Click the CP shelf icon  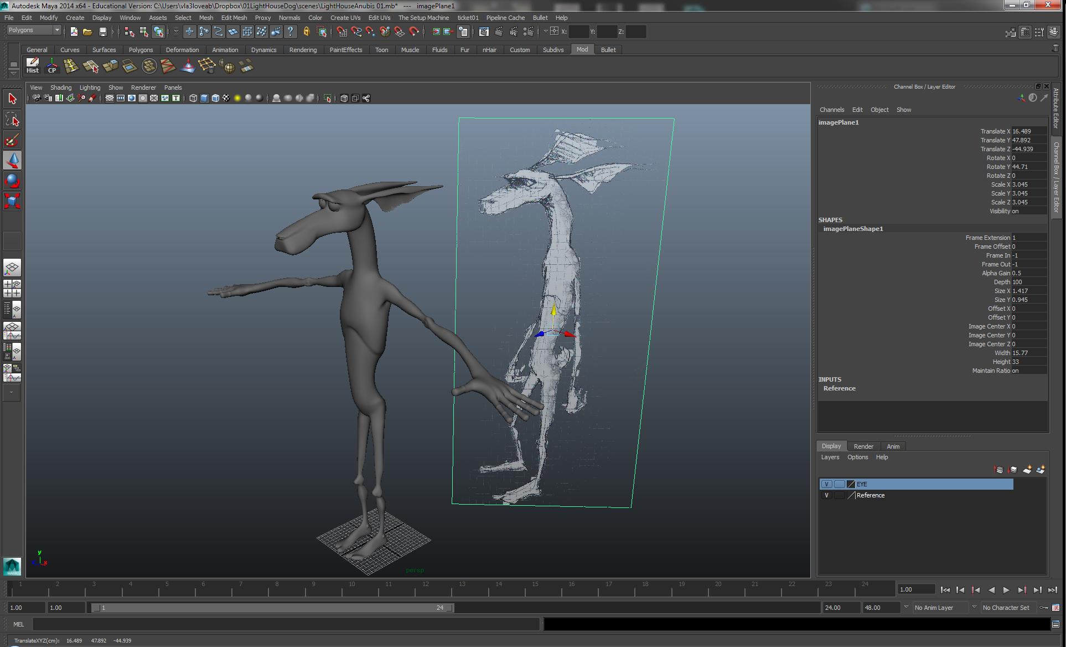[x=52, y=66]
